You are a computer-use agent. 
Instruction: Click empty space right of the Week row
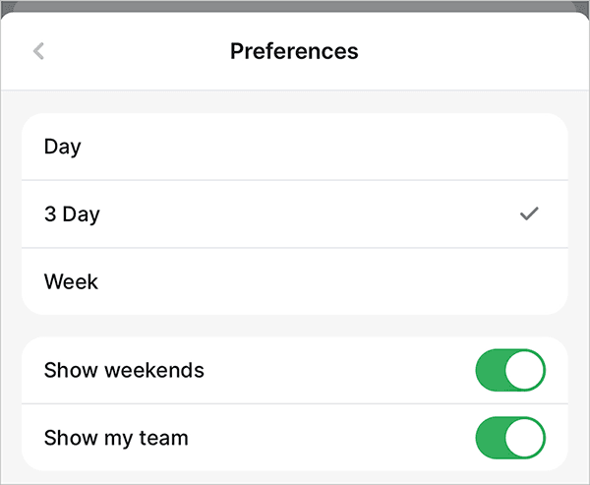coord(393,281)
